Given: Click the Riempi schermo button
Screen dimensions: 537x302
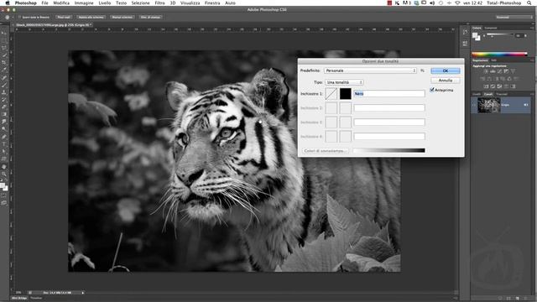Looking at the screenshot, I should (x=123, y=17).
